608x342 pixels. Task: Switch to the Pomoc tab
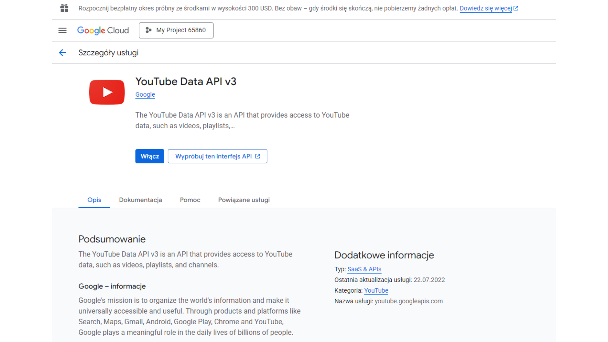tap(190, 200)
